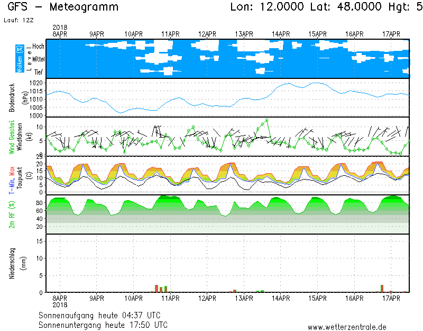The width and height of the screenshot is (423, 331).
Task: Click '15APR' on the bottom date axis
Action: pyautogui.click(x=318, y=298)
